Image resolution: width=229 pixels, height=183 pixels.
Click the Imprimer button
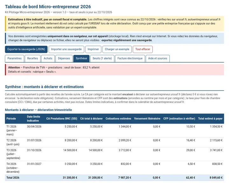[93, 49]
